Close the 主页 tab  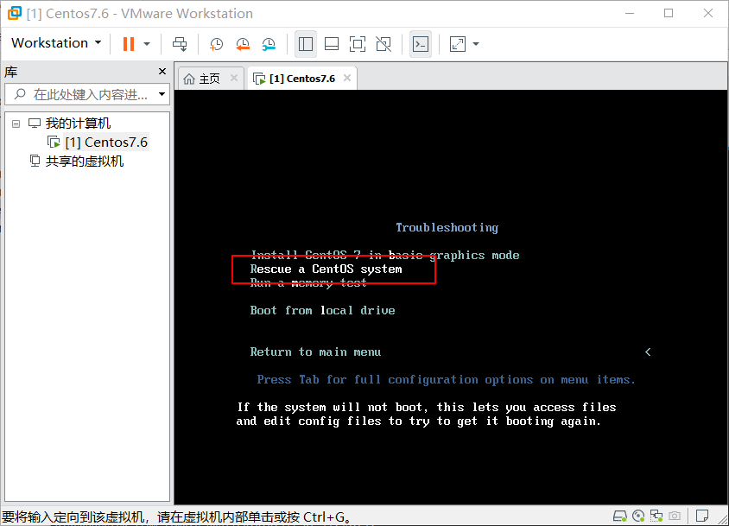coord(234,78)
